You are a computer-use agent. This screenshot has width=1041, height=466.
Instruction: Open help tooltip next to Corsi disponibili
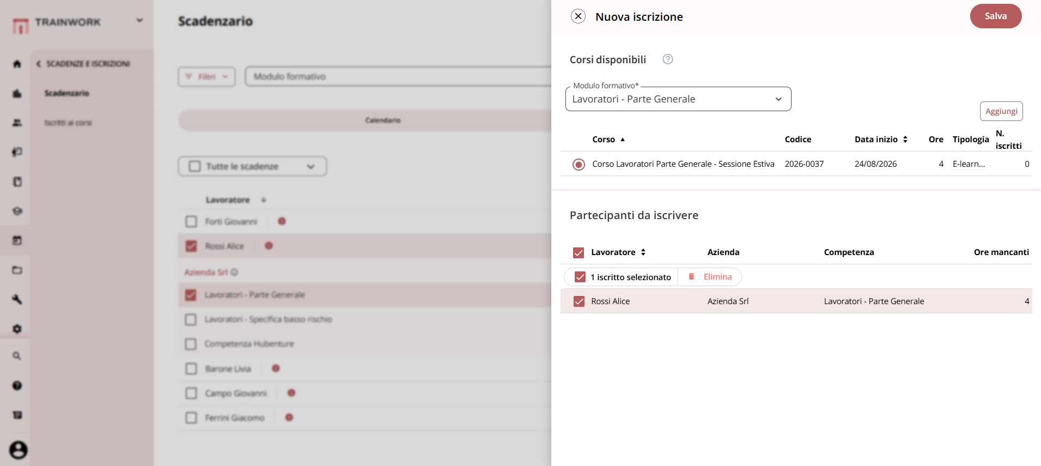667,59
